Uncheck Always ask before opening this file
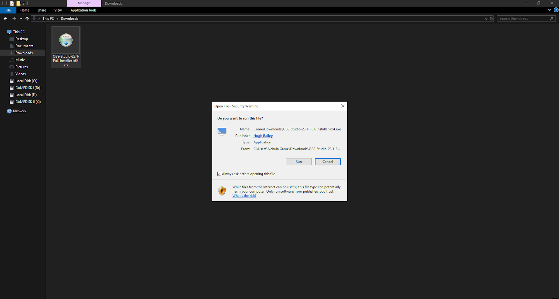 (219, 174)
